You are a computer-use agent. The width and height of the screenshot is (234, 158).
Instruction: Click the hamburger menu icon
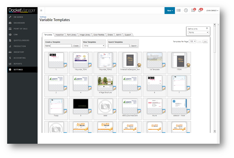[x=41, y=11]
